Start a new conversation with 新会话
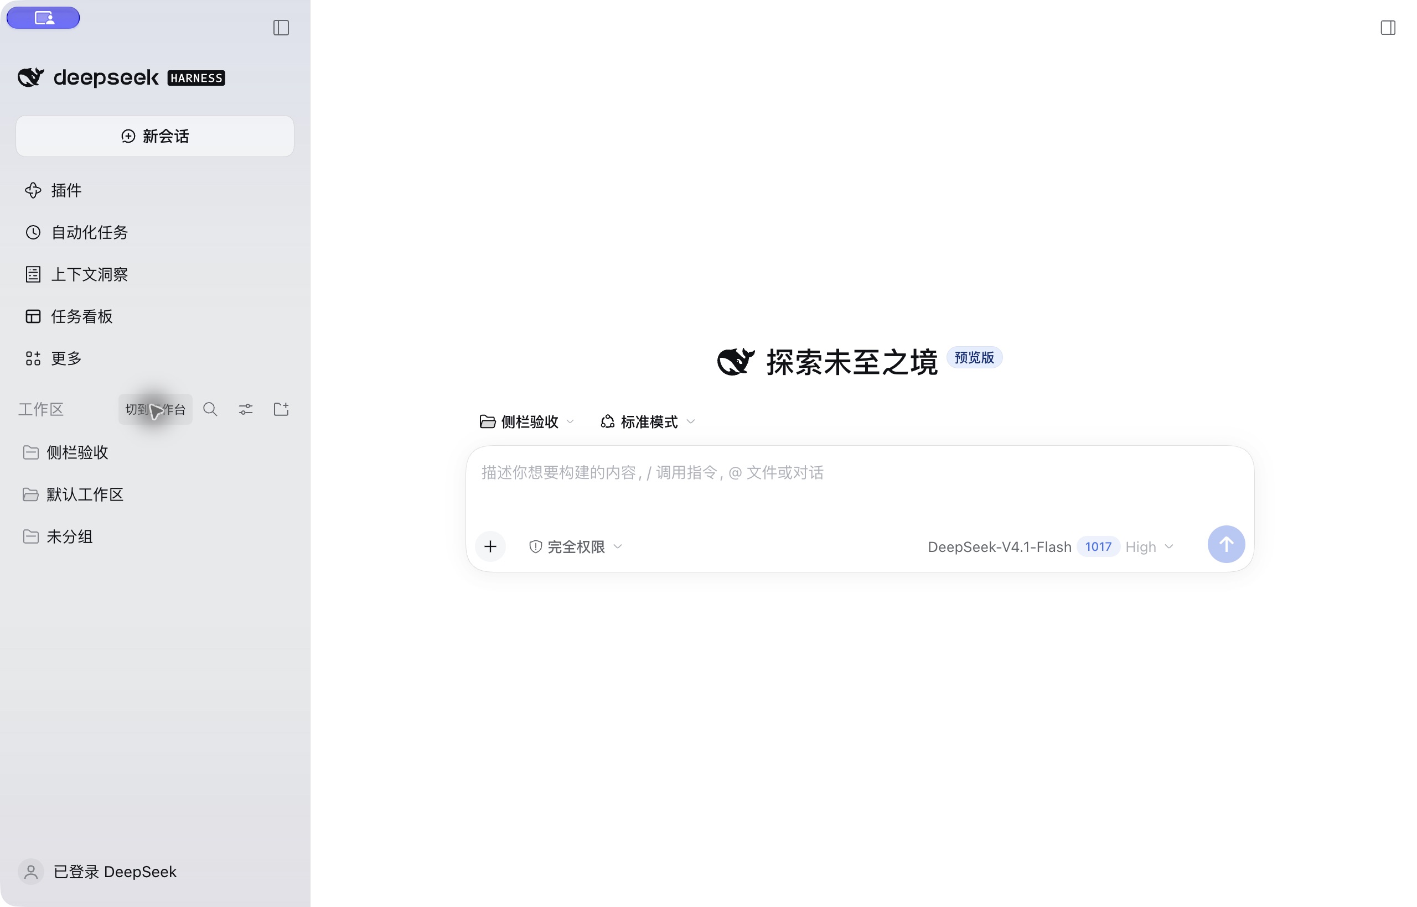This screenshot has height=907, width=1417. [155, 136]
